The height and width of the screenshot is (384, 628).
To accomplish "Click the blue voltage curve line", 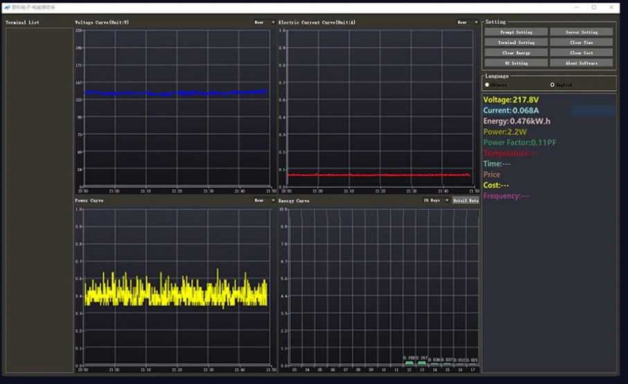I will pyautogui.click(x=177, y=93).
